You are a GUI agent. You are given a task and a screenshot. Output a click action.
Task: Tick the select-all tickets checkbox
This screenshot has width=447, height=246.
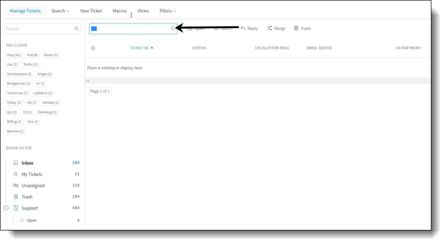click(x=93, y=48)
